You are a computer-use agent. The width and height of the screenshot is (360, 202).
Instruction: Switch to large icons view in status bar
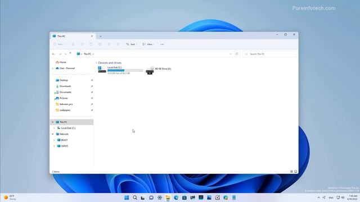tap(296, 172)
